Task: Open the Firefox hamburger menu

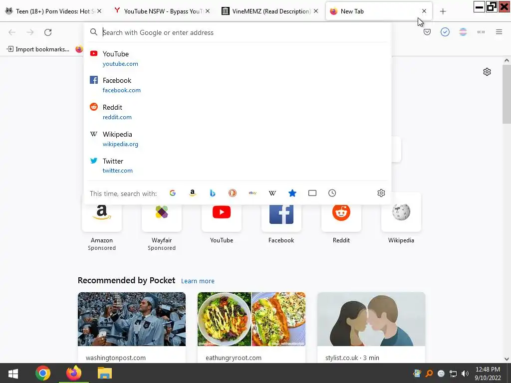Action: click(499, 32)
